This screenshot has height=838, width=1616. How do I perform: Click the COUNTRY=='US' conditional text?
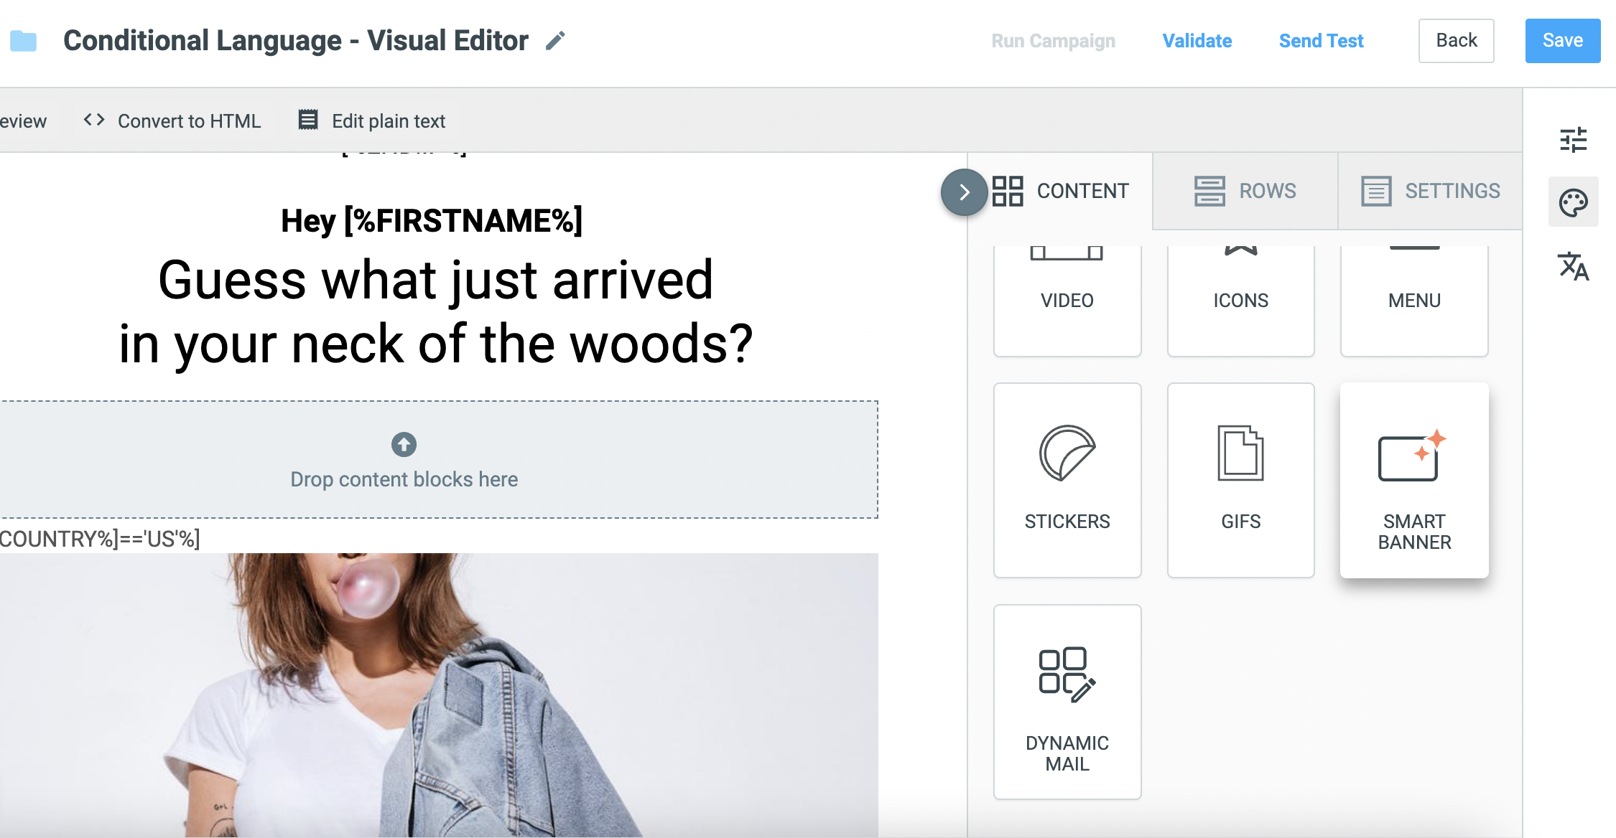tap(100, 539)
